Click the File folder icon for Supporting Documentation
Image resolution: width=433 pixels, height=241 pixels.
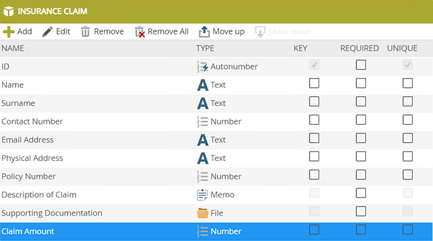point(202,213)
